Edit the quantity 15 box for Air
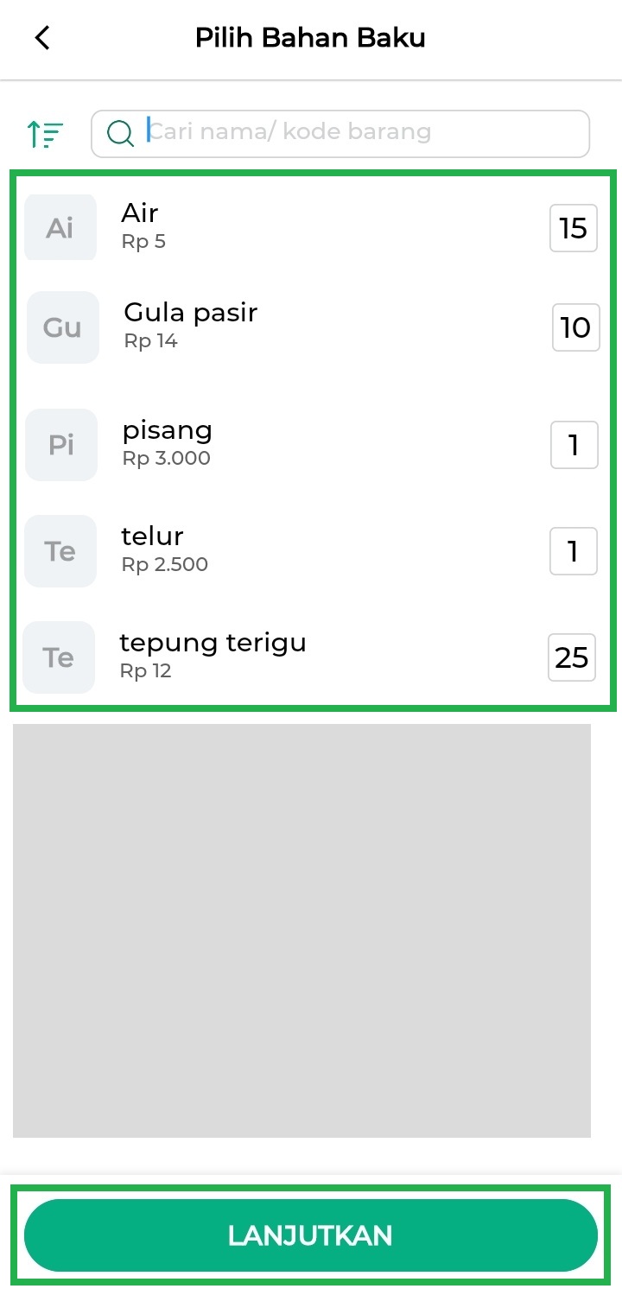The width and height of the screenshot is (622, 1295). (574, 228)
